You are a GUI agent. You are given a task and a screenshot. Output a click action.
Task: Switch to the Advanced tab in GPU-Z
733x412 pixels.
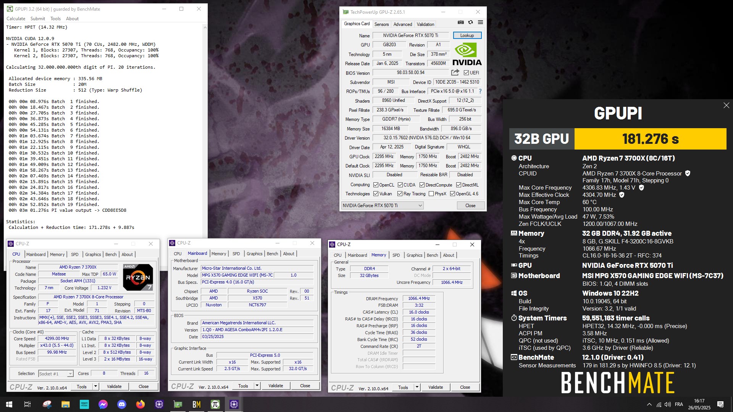403,24
